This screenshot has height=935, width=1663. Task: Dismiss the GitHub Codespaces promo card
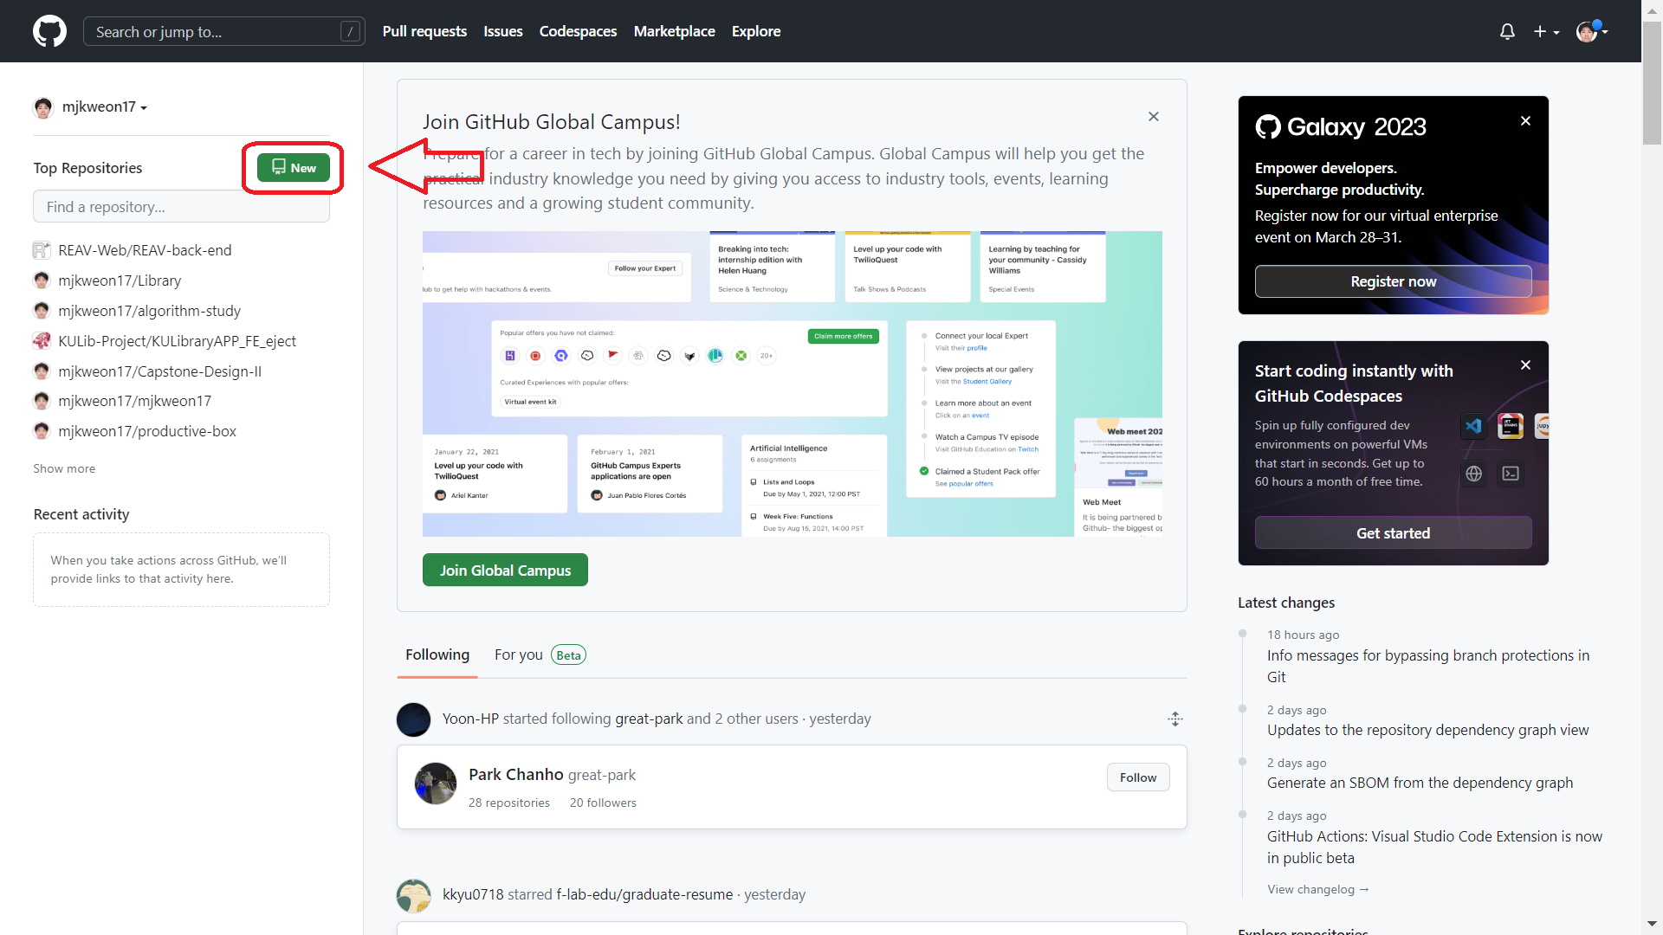[1525, 365]
